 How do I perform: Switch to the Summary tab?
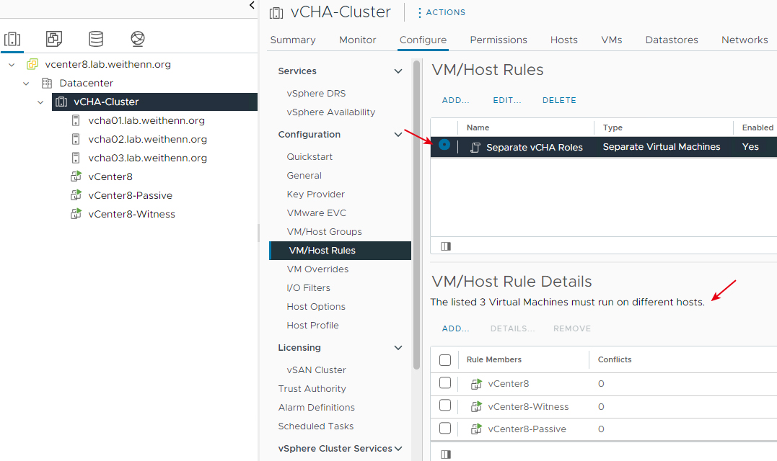click(x=293, y=40)
